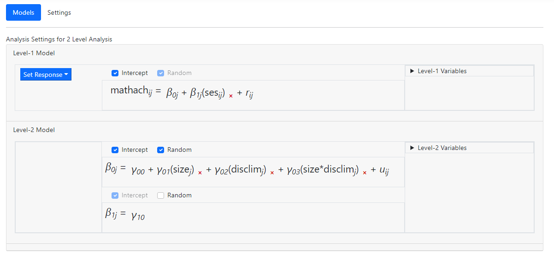The image size is (554, 259).
Task: Uncheck Intercept for β0j equation
Action: [x=115, y=150]
